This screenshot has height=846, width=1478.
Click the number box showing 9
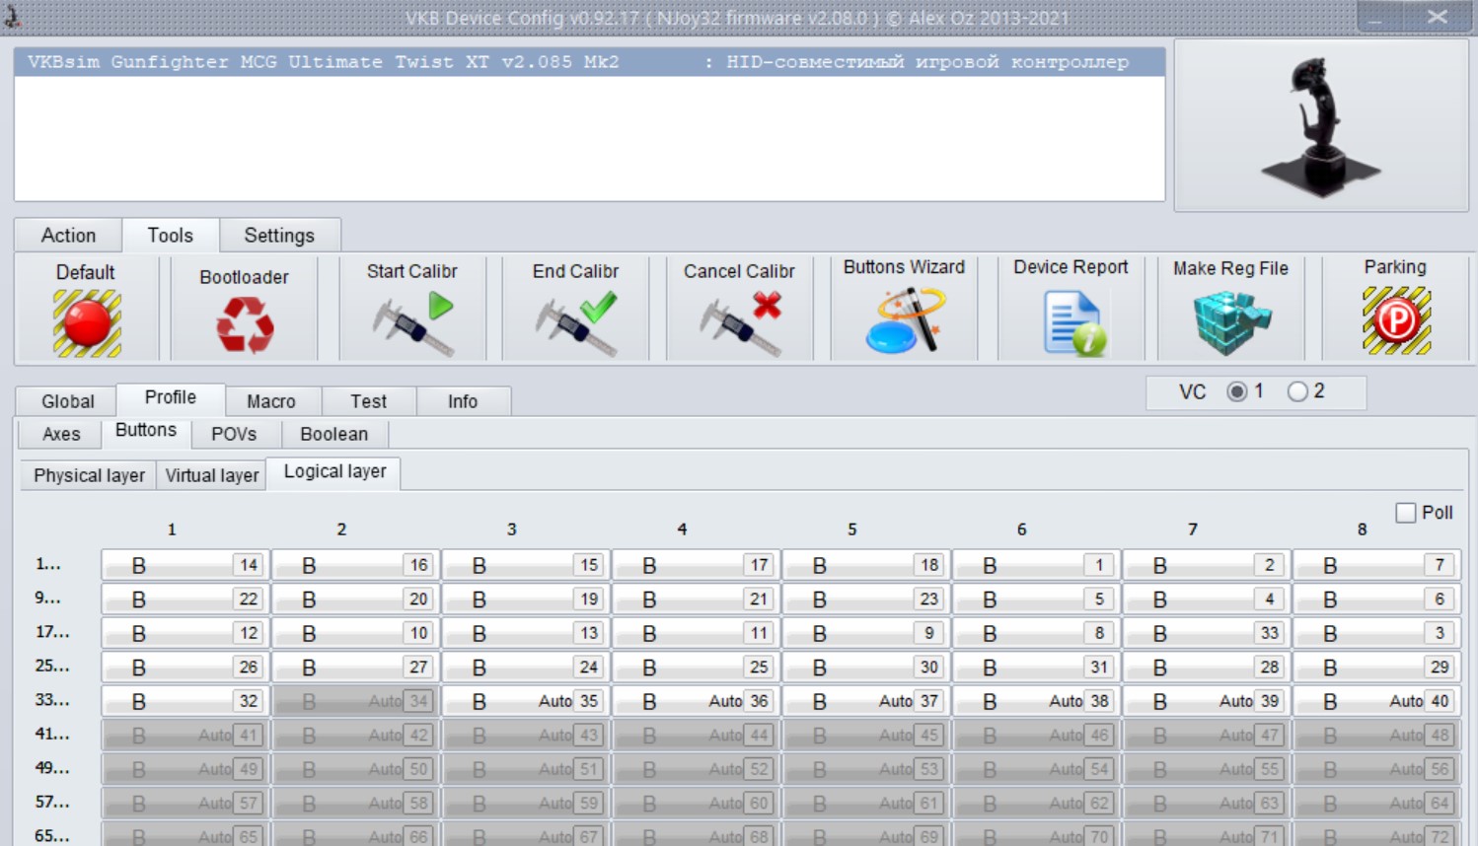(929, 633)
